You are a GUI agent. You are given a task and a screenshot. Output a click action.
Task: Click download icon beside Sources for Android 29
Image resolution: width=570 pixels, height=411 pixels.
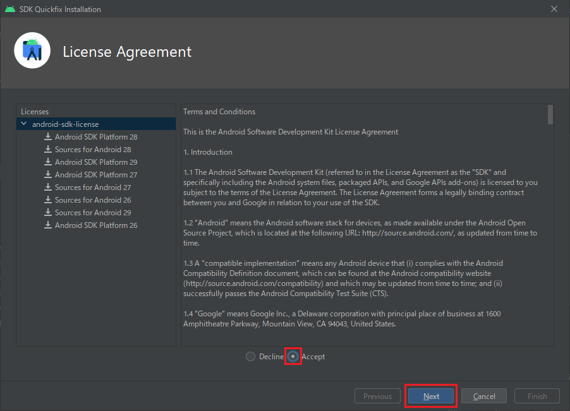(x=47, y=212)
